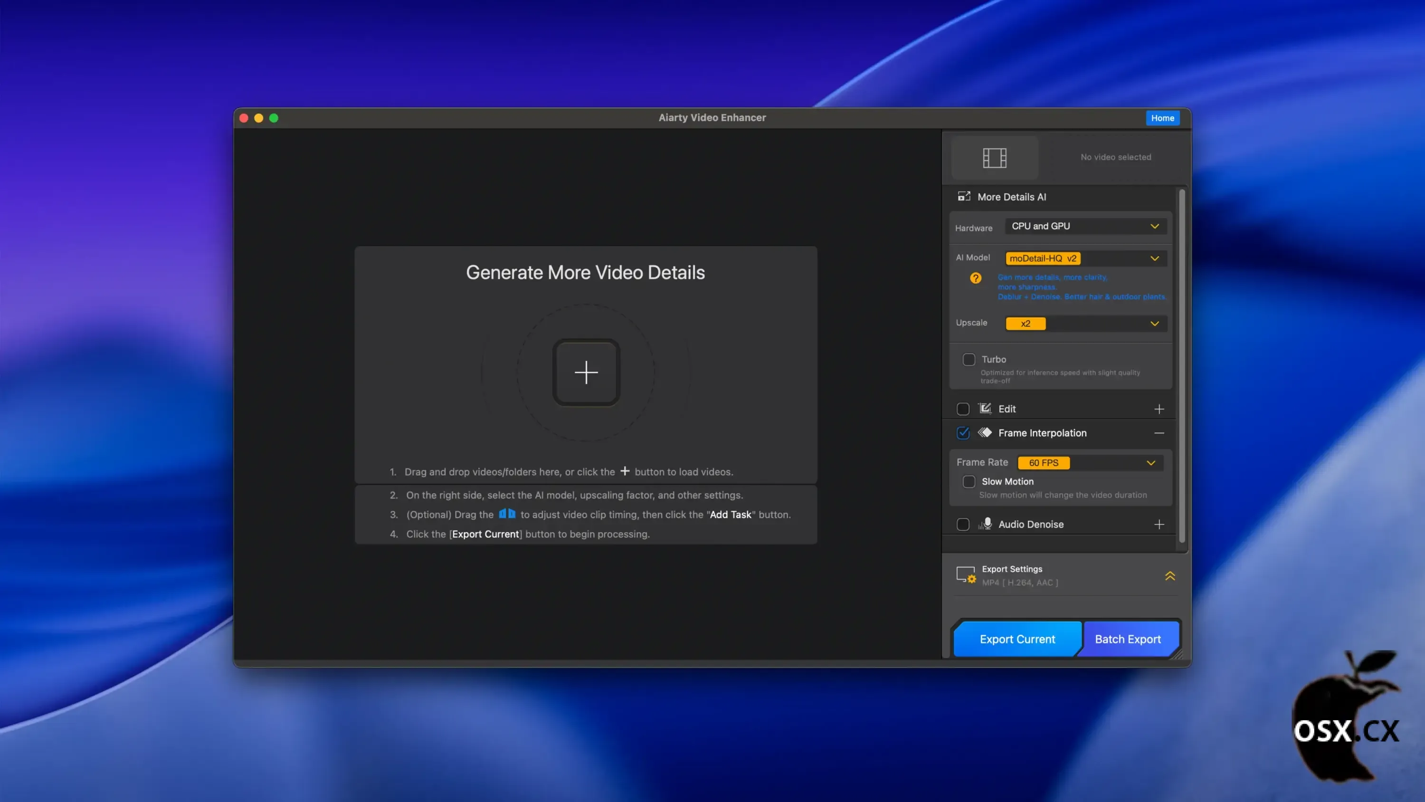This screenshot has width=1425, height=802.
Task: Enable the Turbo checkbox
Action: click(x=969, y=359)
